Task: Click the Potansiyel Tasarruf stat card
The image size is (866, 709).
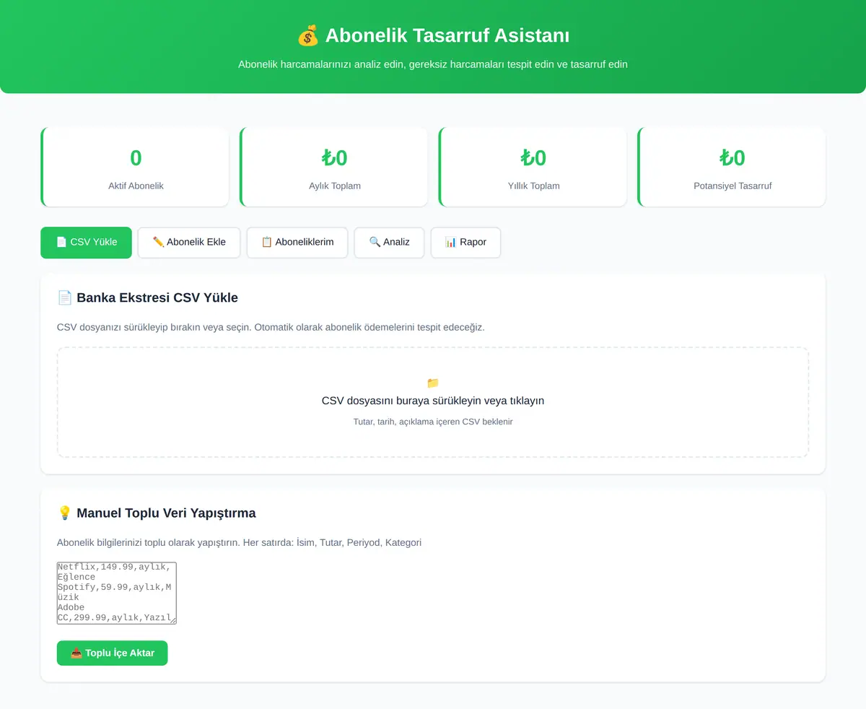Action: (731, 167)
